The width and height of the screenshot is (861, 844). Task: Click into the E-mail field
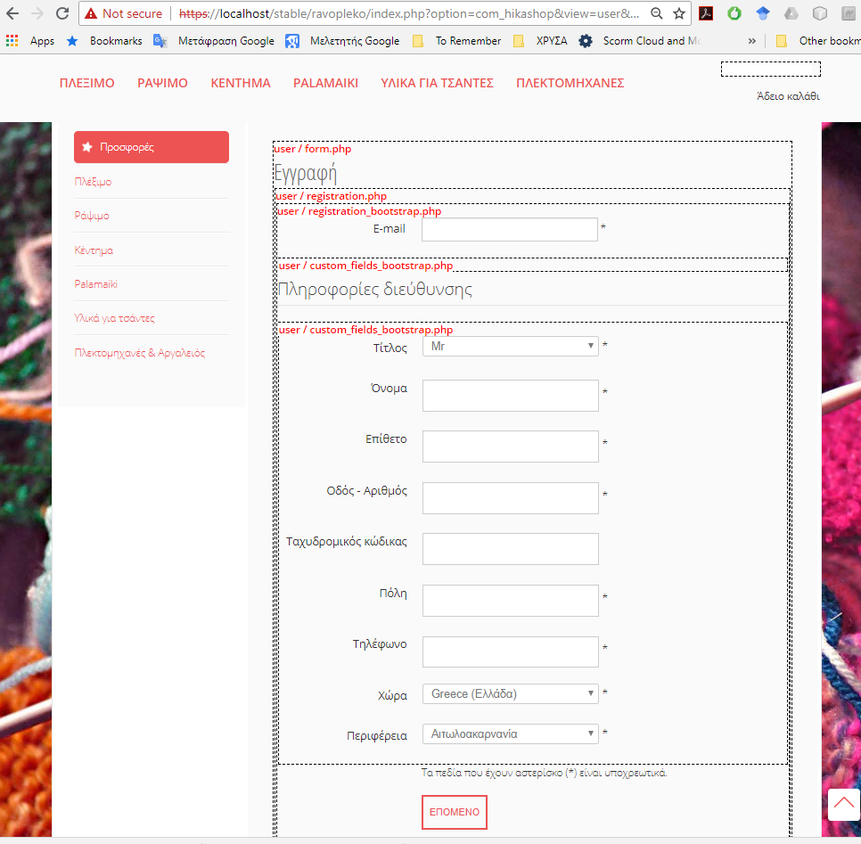510,230
